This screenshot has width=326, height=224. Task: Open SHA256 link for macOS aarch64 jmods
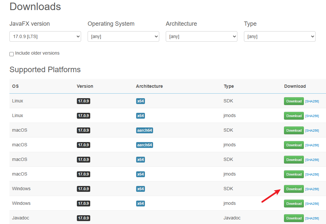click(312, 145)
